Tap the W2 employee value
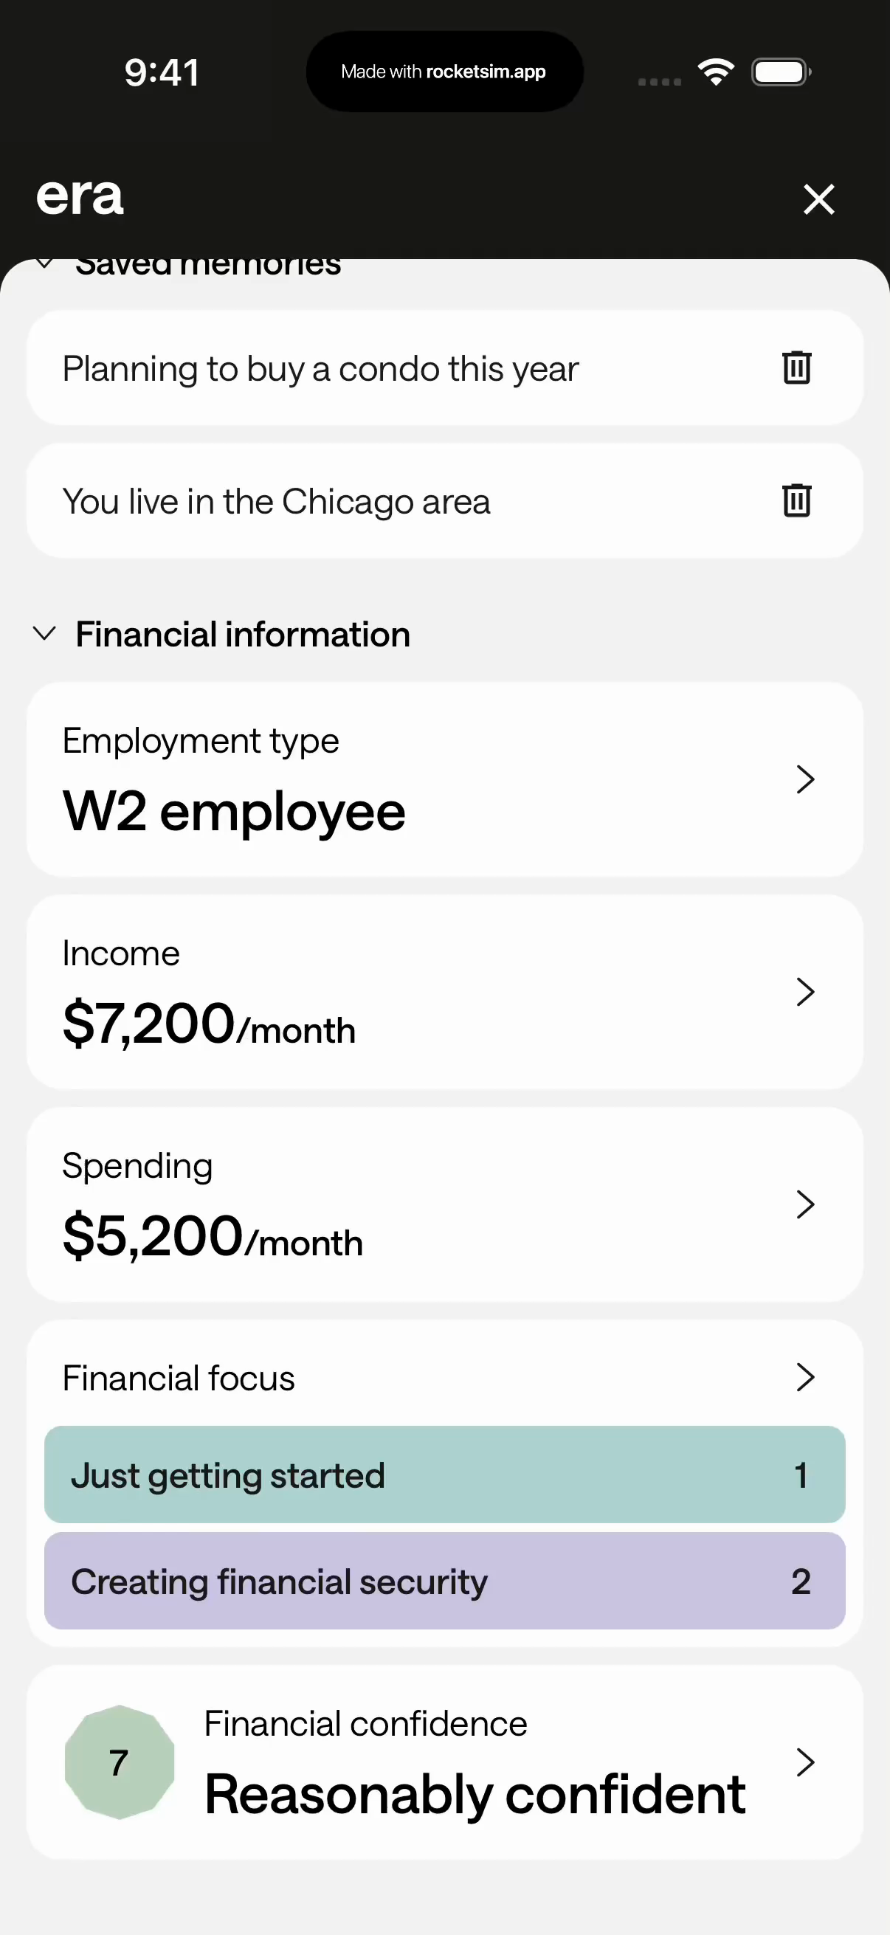This screenshot has height=1935, width=890. coord(234,812)
